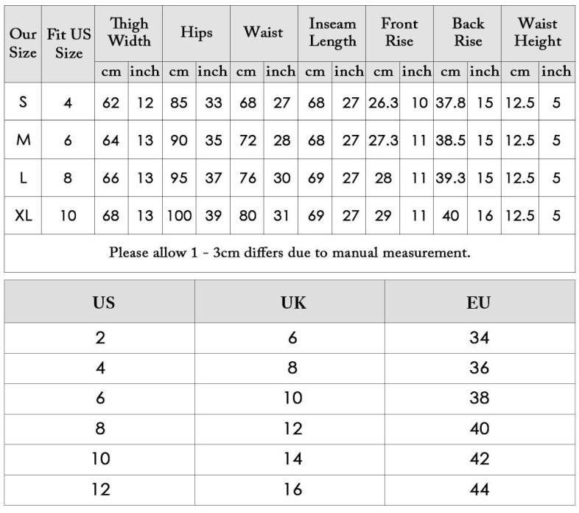Screen dimensions: 579x513
Task: Click the 26.3 front rise value
Action: click(383, 102)
